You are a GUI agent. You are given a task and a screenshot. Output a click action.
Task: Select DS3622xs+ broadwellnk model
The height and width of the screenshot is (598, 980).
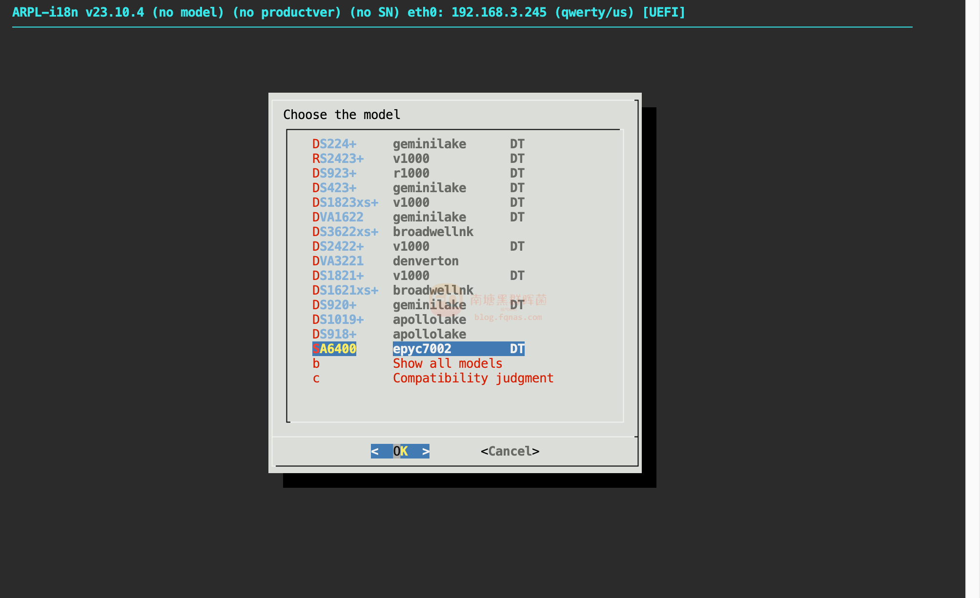(x=393, y=232)
